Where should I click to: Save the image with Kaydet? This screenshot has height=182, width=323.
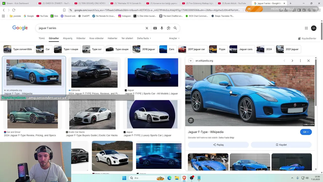click(x=281, y=145)
